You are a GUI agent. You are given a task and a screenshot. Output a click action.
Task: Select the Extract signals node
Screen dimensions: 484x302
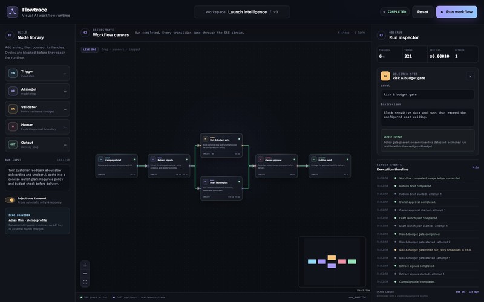coord(169,166)
